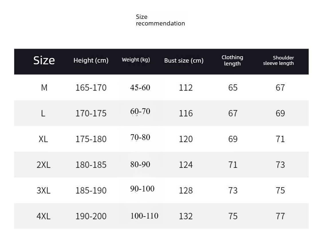The image size is (322, 242).
Task: Click the XL size row label
Action: 43,139
